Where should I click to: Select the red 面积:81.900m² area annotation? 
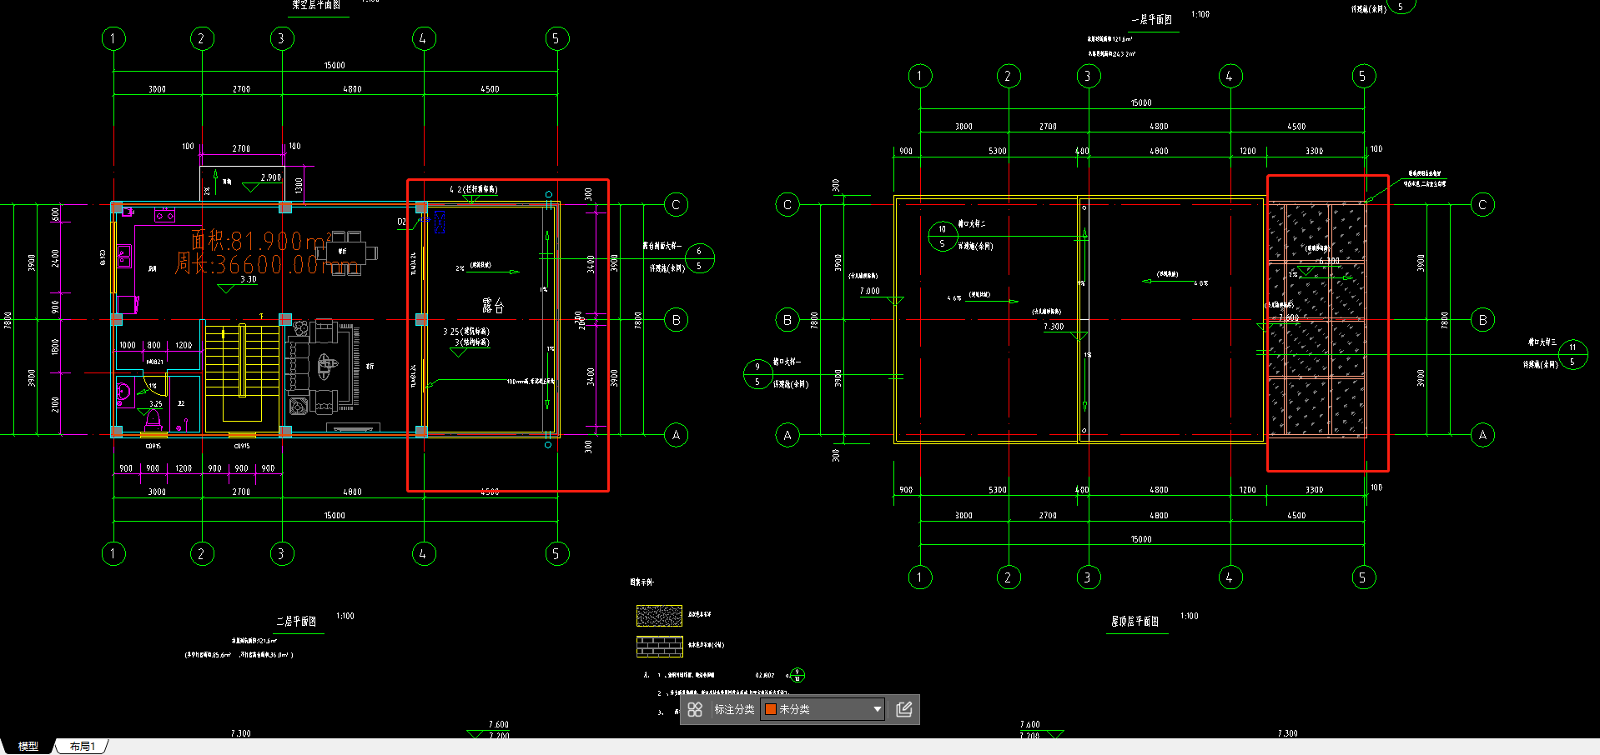[x=261, y=241]
